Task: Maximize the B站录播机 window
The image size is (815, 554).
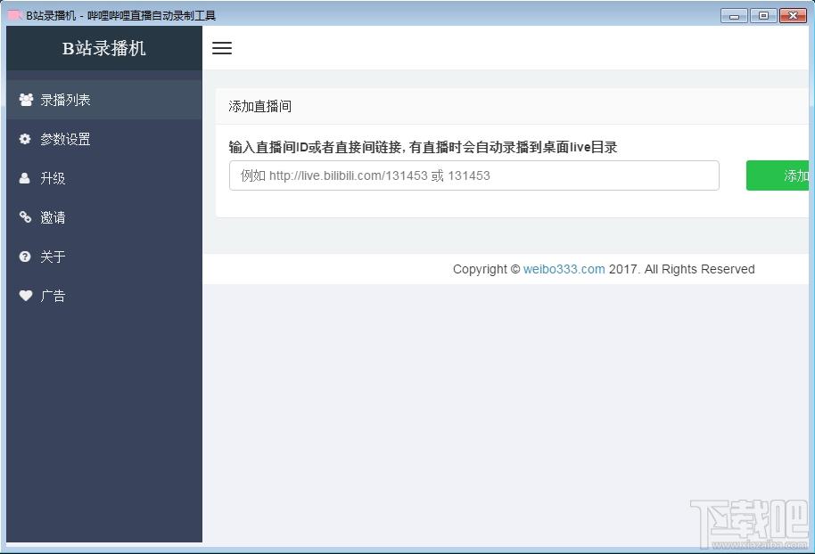Action: 763,15
